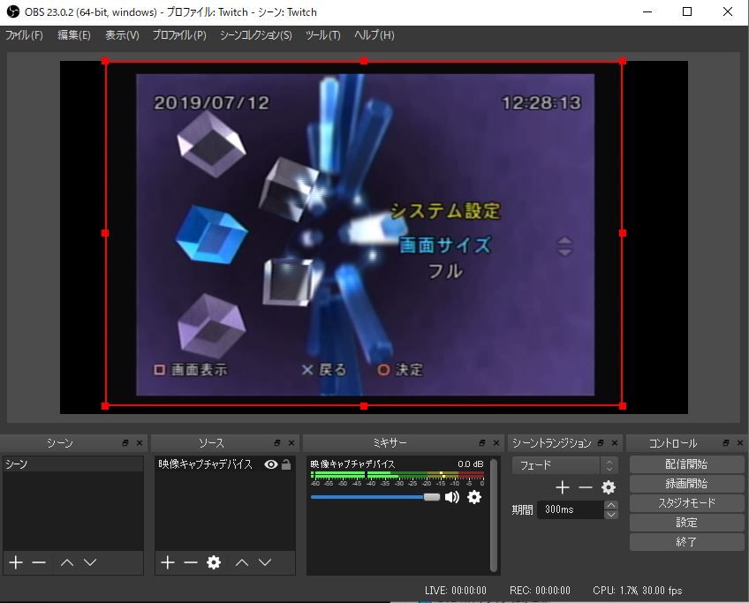Viewport: 749px width, 603px height.
Task: Open the プロファイル(P) menu
Action: (179, 34)
